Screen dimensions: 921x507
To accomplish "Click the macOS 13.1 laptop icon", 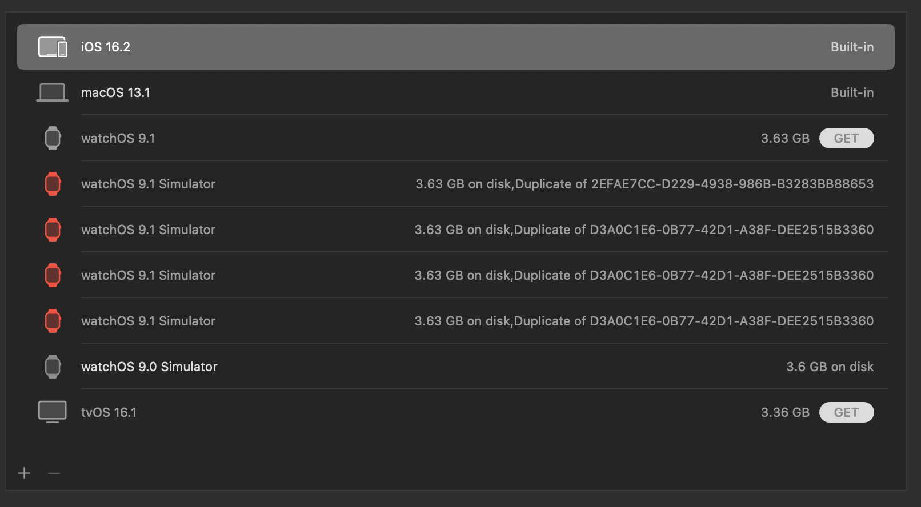I will tap(52, 92).
